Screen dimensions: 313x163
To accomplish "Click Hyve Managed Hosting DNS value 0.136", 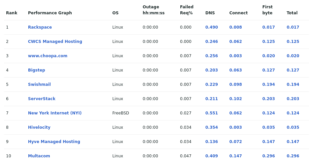I will (x=212, y=142).
